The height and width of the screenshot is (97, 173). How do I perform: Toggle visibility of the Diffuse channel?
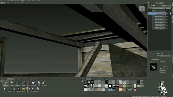pyautogui.click(x=149, y=11)
